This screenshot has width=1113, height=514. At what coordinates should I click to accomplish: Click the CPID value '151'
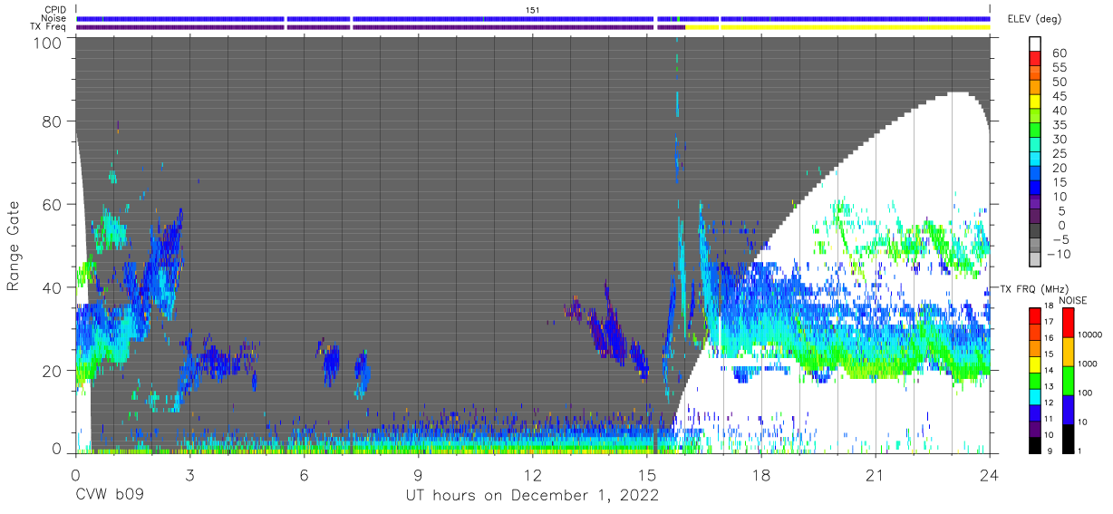[533, 9]
